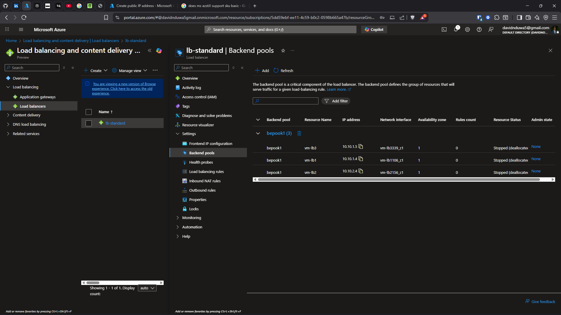The width and height of the screenshot is (561, 315).
Task: Click the Copilot button
Action: tap(374, 29)
